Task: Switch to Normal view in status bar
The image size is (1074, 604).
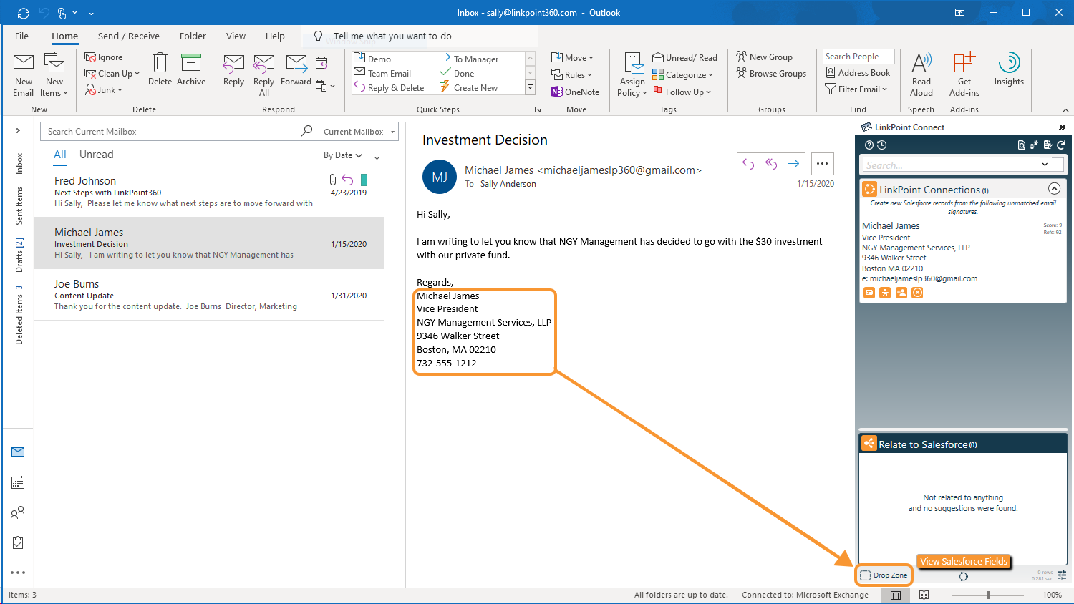Action: pyautogui.click(x=895, y=595)
